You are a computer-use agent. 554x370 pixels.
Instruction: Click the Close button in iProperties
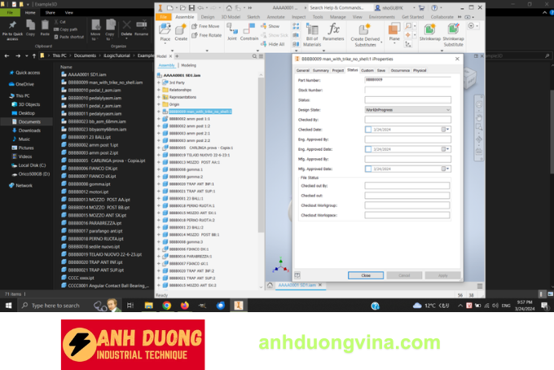click(366, 275)
